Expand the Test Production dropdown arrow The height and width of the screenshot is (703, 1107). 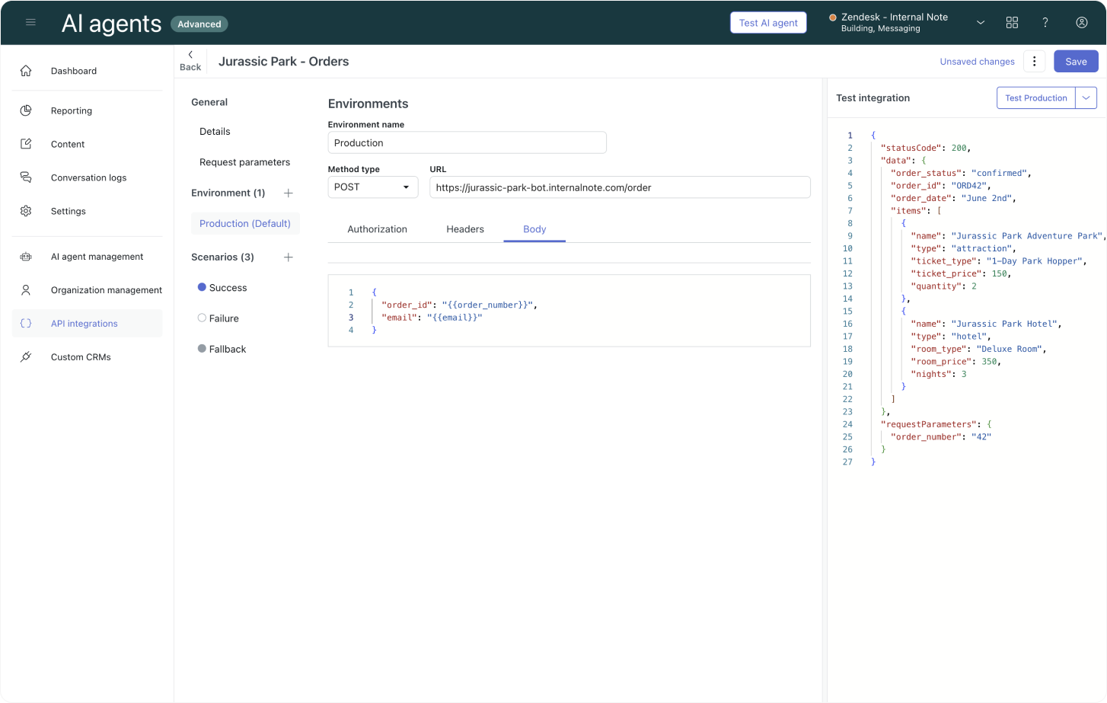click(1086, 98)
